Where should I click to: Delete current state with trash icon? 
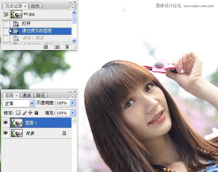(67, 47)
